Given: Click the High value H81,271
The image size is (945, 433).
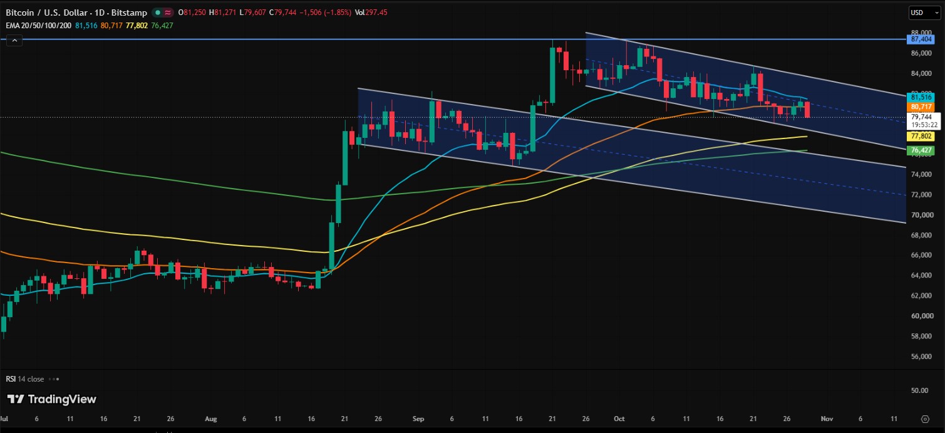Looking at the screenshot, I should (224, 13).
